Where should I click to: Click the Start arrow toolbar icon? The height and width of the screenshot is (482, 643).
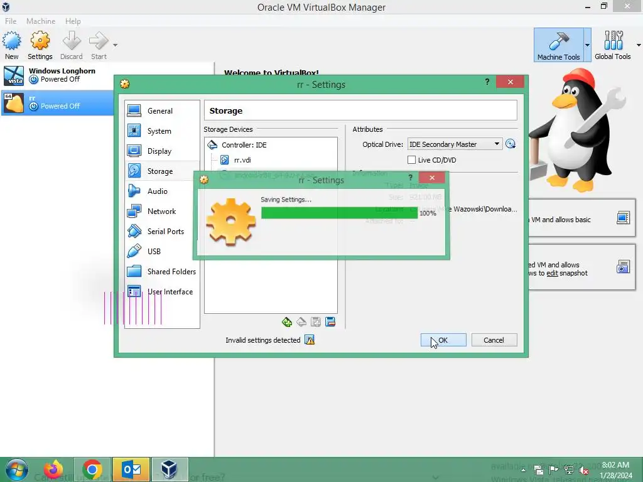point(99,45)
